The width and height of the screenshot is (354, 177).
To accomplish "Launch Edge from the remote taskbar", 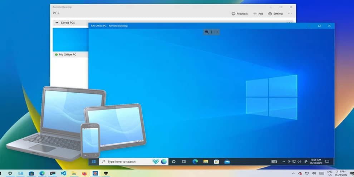I will tap(195, 161).
